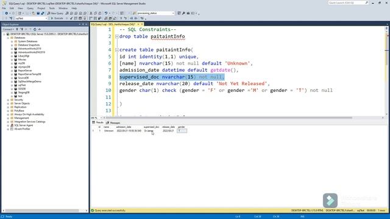Screen dimensions: 390x219
Task: Click the Cut scissors icon
Action: click(91, 13)
